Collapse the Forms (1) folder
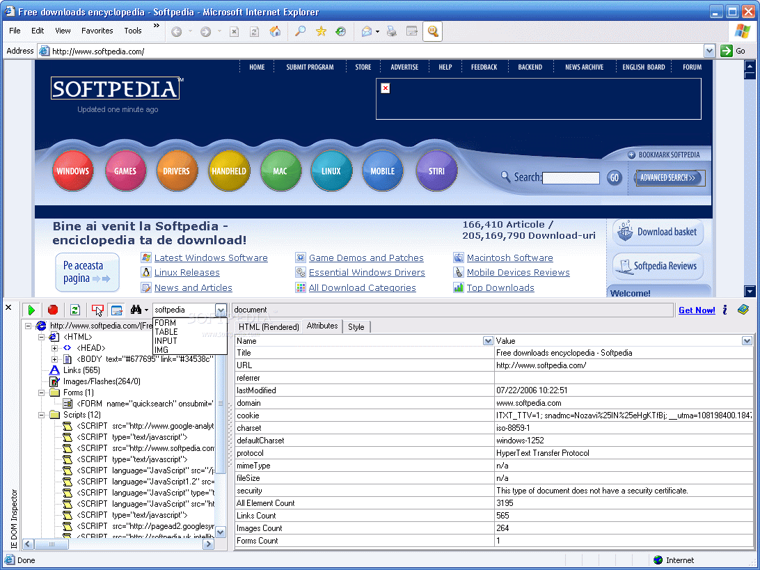Screen dimensions: 760x570 (x=42, y=393)
